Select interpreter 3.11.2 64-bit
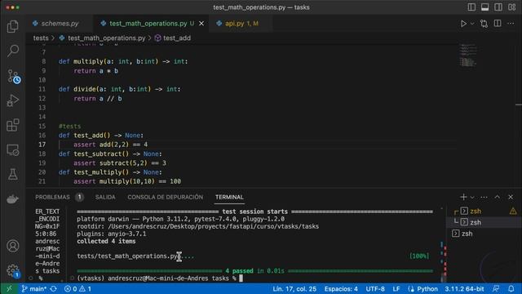The width and height of the screenshot is (522, 294). pos(464,288)
